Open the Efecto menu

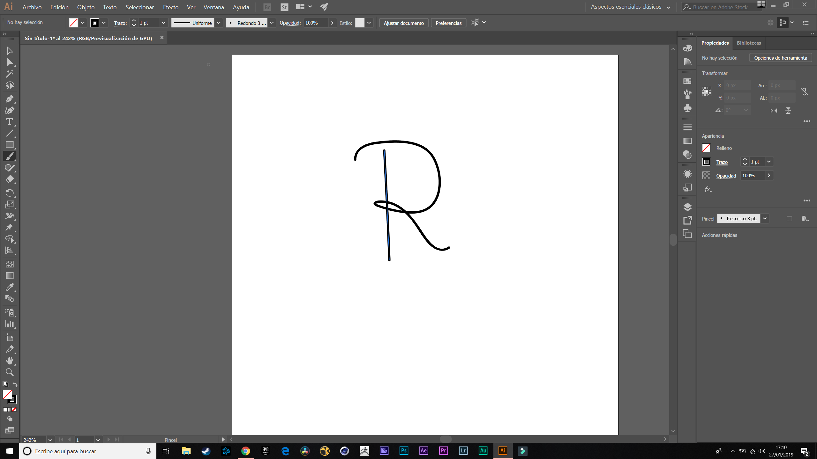[170, 7]
